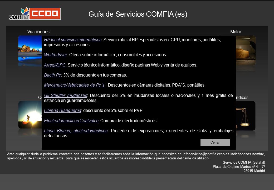The height and width of the screenshot is (190, 274).
Task: Open the HP Incal servicios informáticos link
Action: point(73,40)
